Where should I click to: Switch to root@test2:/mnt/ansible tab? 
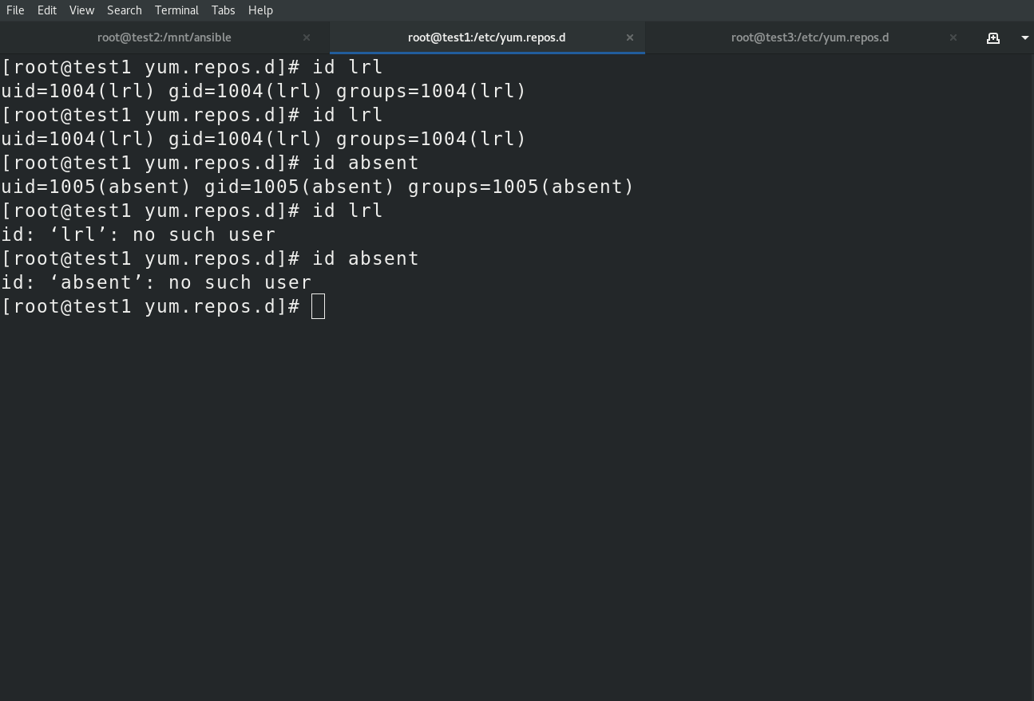(164, 37)
